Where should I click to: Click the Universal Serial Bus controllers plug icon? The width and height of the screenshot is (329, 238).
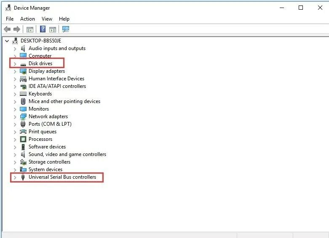click(x=23, y=177)
